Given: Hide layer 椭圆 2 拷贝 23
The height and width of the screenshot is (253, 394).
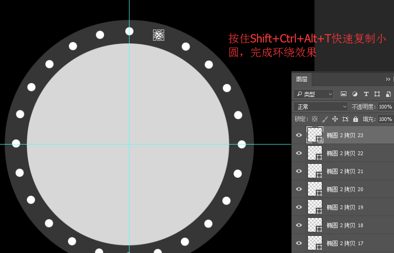Looking at the screenshot, I should [x=299, y=135].
